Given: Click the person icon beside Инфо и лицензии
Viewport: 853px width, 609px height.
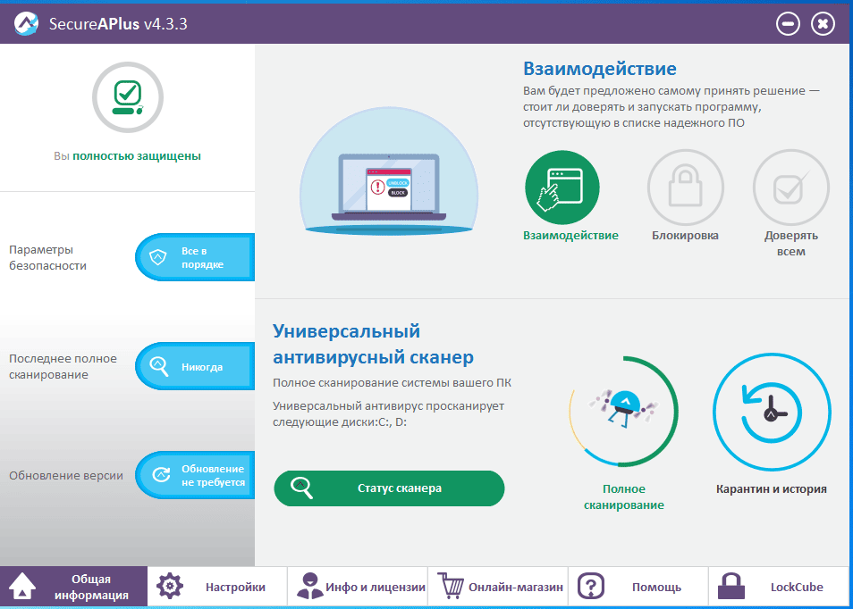Looking at the screenshot, I should point(309,586).
